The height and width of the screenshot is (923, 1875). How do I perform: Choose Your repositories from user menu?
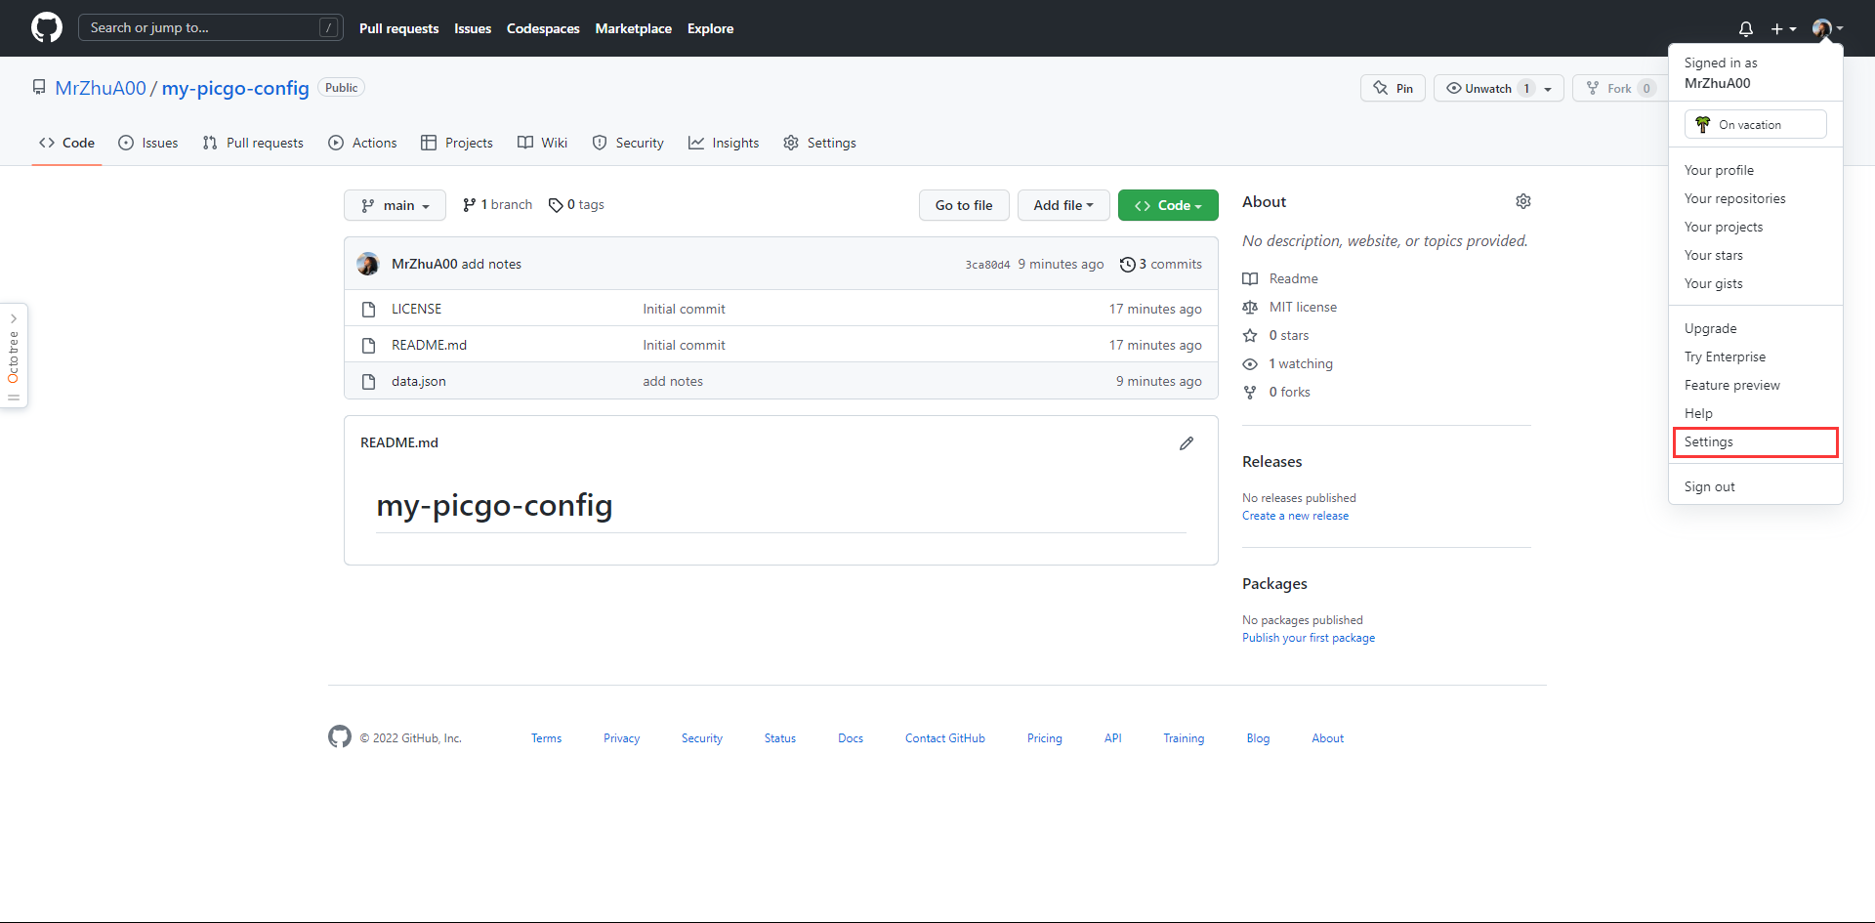(1756, 198)
